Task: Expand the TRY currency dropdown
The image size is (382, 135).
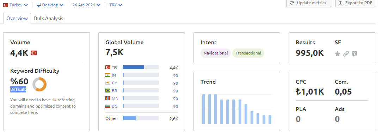Action: click(x=116, y=5)
